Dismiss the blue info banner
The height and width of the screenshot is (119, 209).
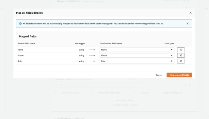click(187, 23)
